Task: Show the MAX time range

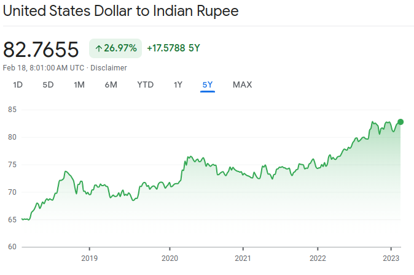Action: [242, 85]
